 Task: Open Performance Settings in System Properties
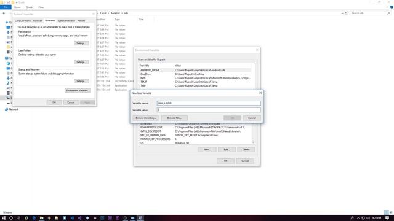[81, 44]
